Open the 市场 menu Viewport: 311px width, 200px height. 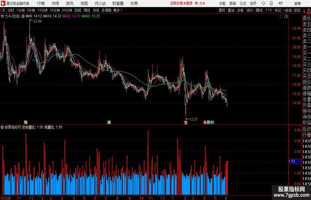(x=56, y=3)
